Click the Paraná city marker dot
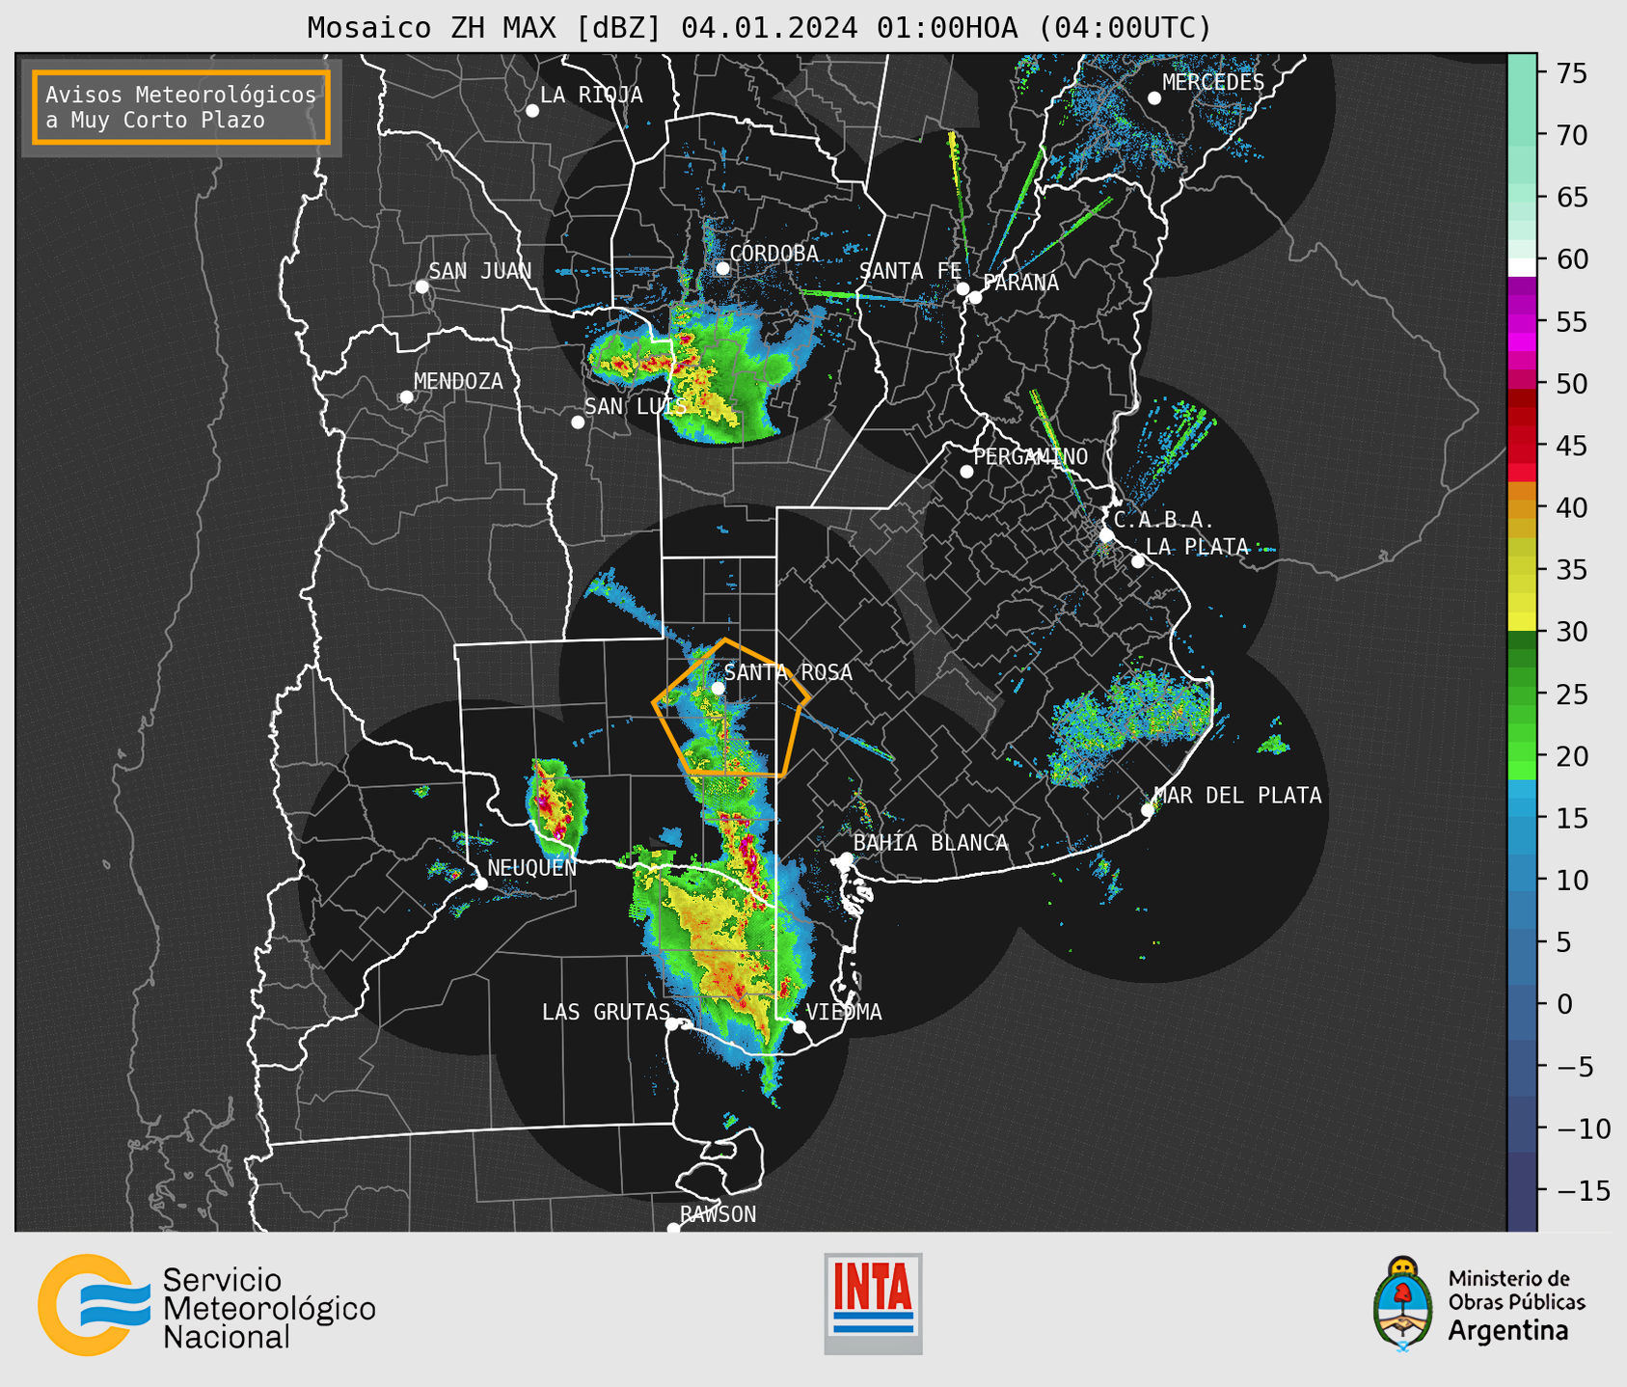This screenshot has width=1627, height=1387. click(x=975, y=297)
